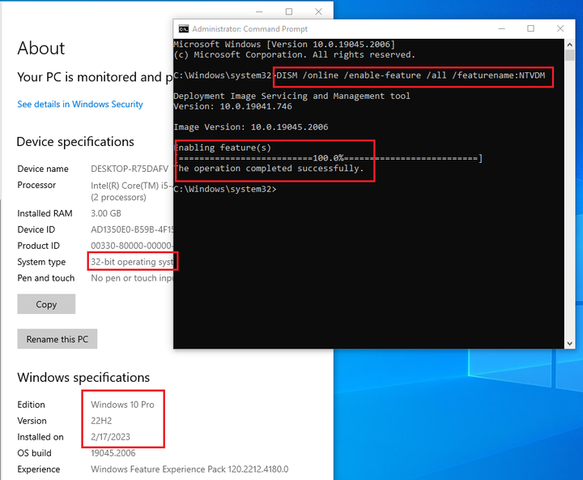Click the Microsoft Windows version line
Screen dimensions: 583x480
(x=284, y=45)
